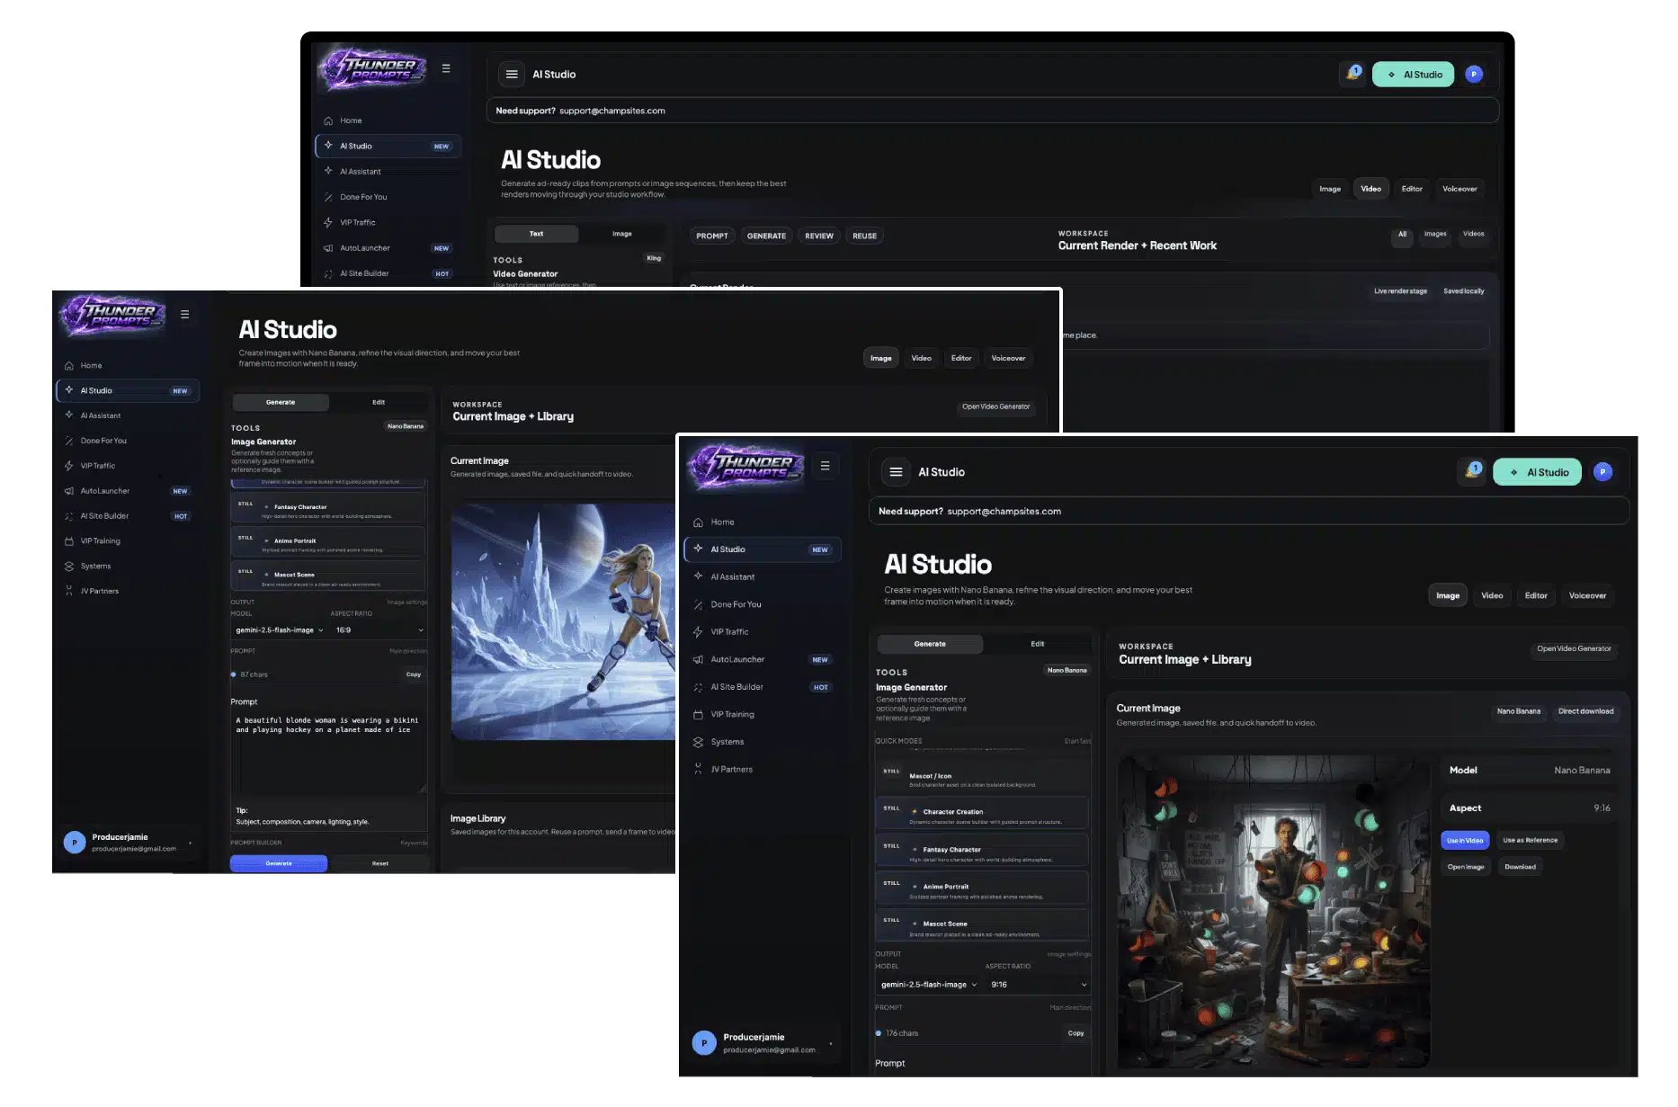The image size is (1678, 1107).
Task: Click the Systems icon in the hockey-image window sidebar
Action: coord(69,567)
